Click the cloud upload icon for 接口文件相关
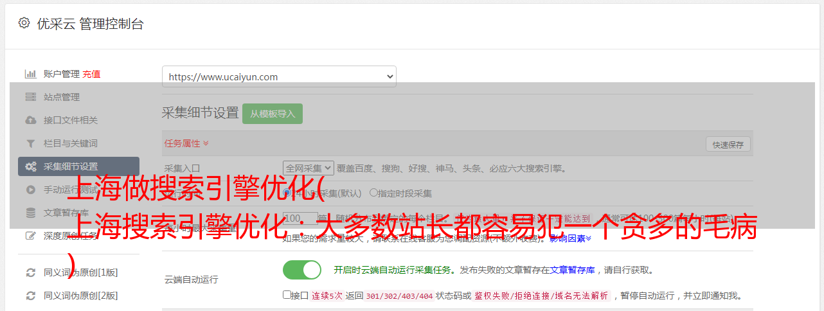The width and height of the screenshot is (824, 311). [30, 120]
